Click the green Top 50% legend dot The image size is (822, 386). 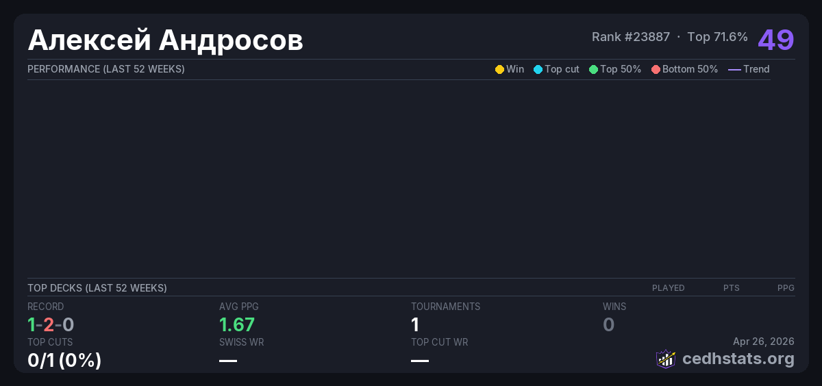pyautogui.click(x=593, y=69)
